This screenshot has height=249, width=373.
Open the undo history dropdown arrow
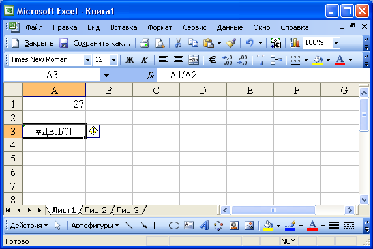click(260, 43)
